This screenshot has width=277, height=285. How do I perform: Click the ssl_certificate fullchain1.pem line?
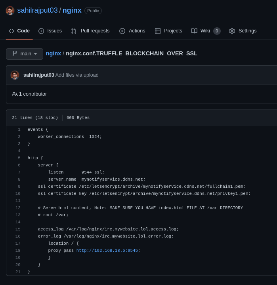click(x=141, y=187)
